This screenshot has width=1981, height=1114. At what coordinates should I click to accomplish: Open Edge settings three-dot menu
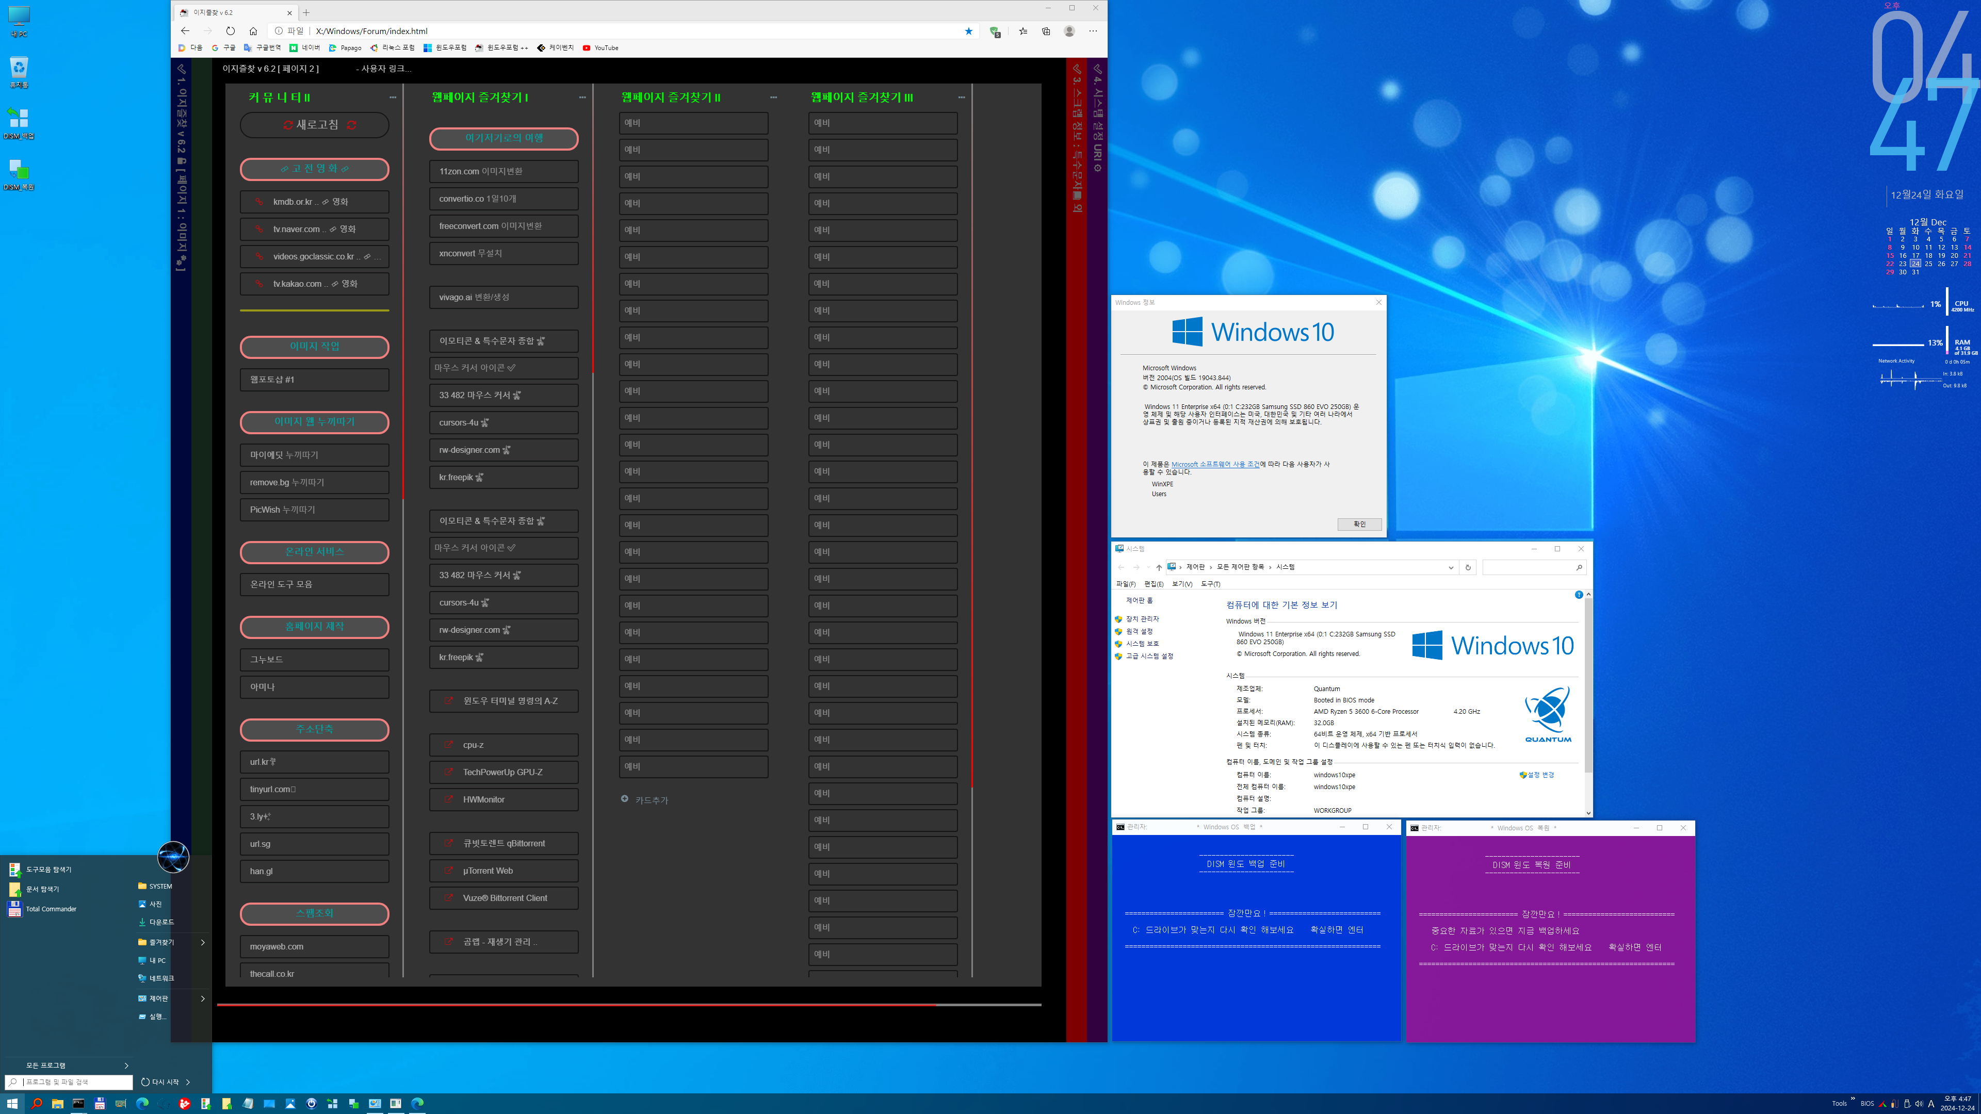click(1093, 31)
